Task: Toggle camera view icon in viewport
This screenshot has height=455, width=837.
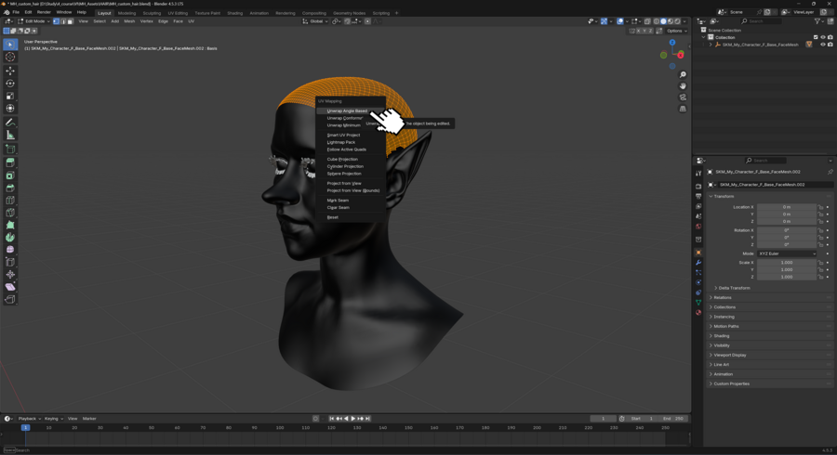Action: click(683, 97)
